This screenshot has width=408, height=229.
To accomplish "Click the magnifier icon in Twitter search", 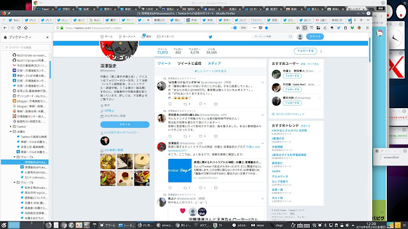I will pyautogui.click(x=291, y=37).
